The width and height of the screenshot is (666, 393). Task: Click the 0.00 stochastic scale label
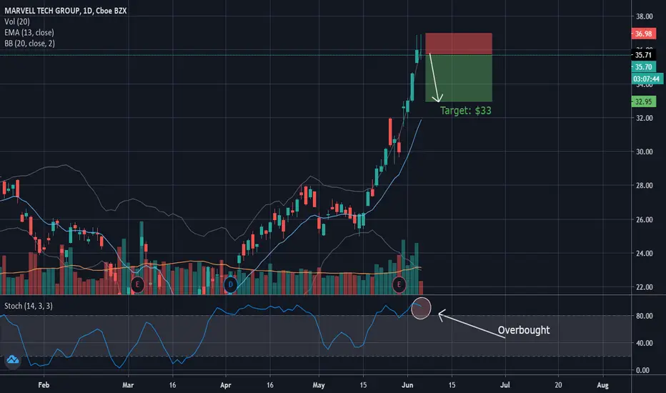(643, 370)
